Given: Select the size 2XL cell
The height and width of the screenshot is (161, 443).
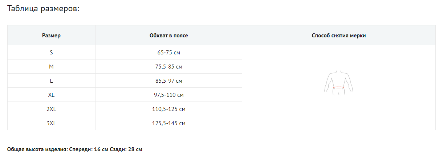Looking at the screenshot, I should pyautogui.click(x=51, y=109).
